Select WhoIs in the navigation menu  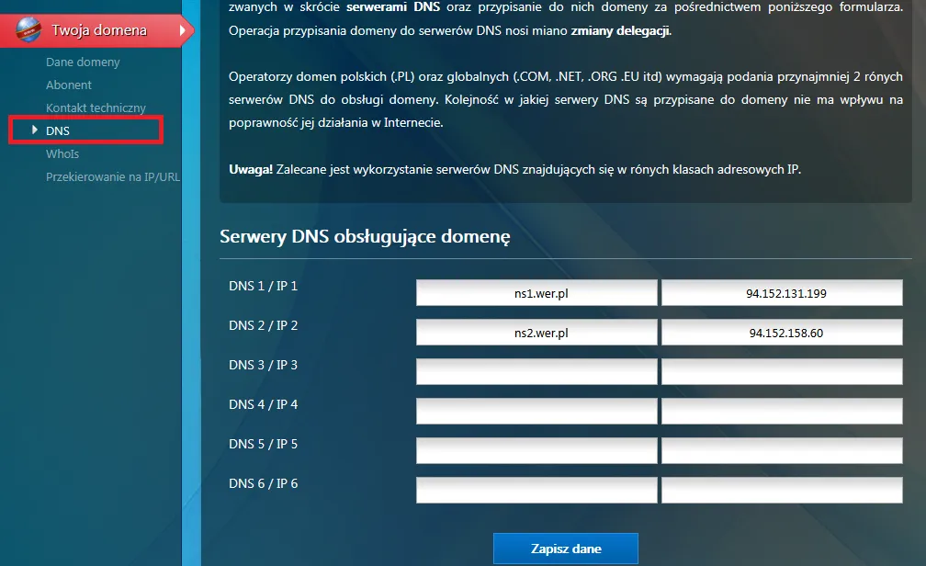(x=62, y=153)
